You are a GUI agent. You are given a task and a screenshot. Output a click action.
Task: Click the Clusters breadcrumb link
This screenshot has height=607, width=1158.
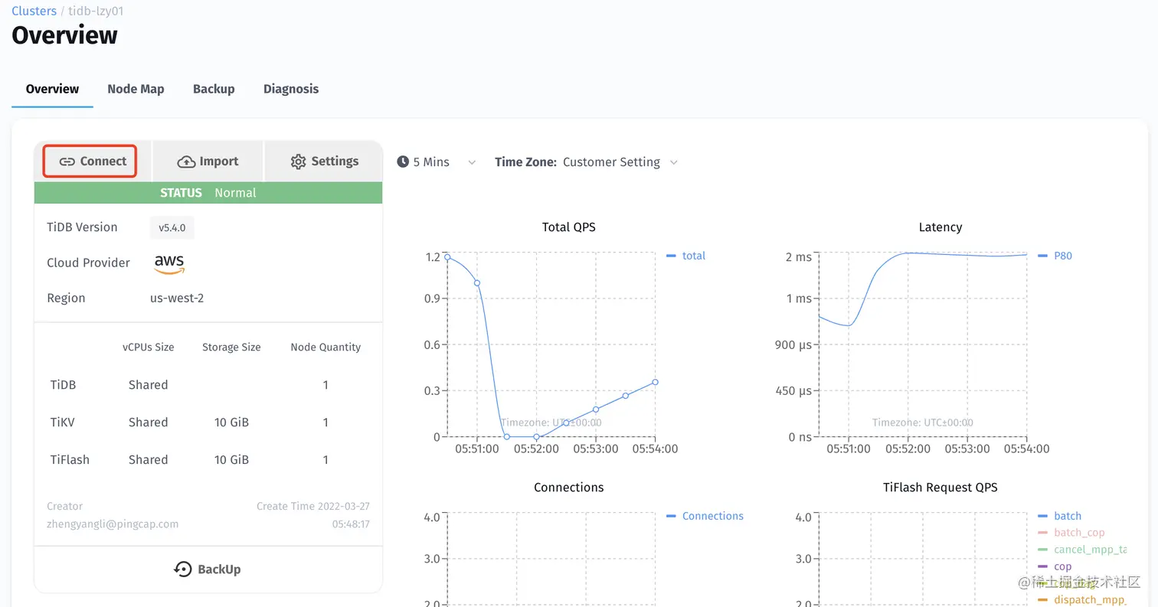[x=34, y=11]
